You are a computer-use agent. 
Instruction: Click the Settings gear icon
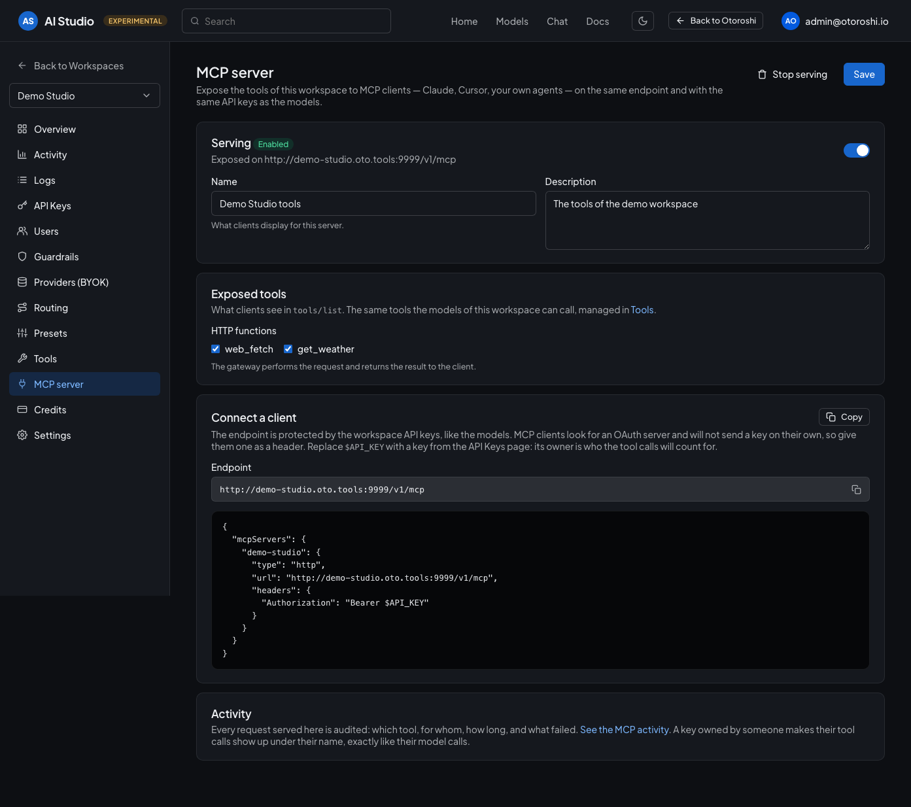click(22, 435)
